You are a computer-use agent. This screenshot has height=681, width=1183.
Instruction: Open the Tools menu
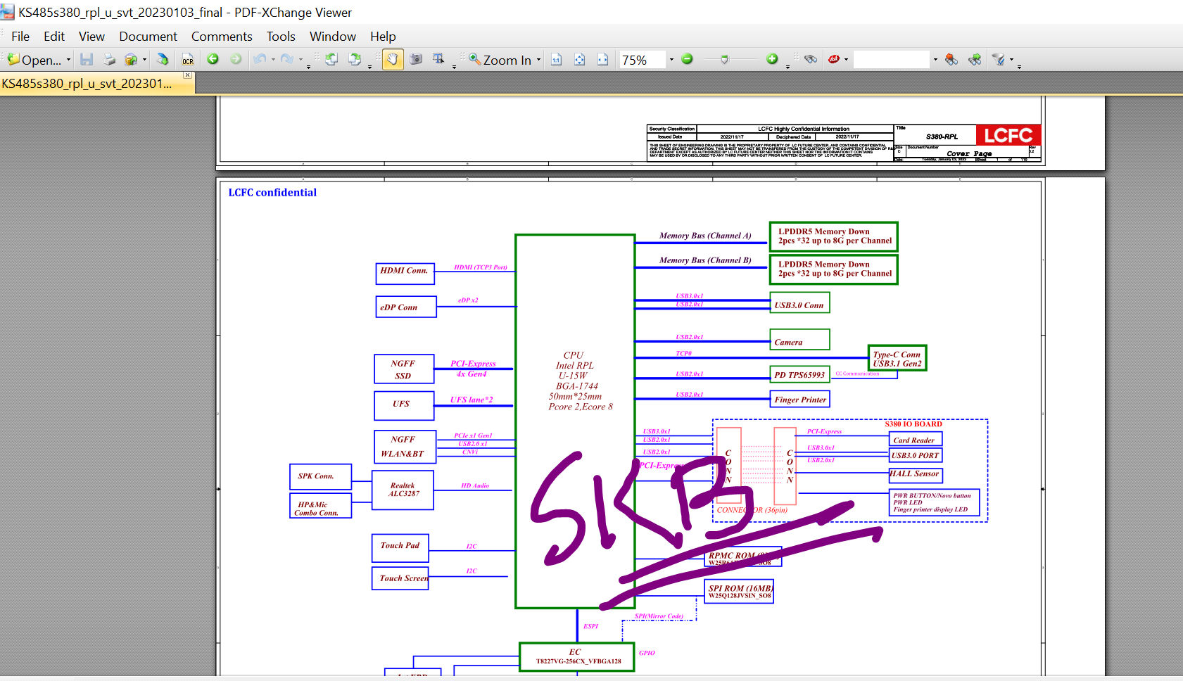pyautogui.click(x=281, y=37)
